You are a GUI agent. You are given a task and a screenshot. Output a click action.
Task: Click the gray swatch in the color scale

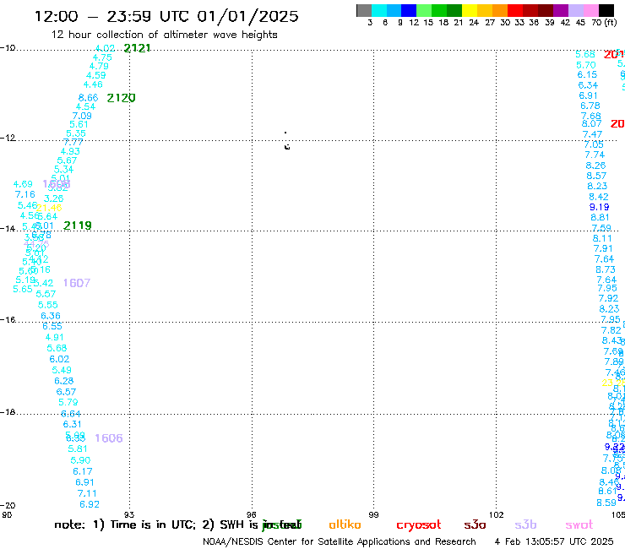(x=364, y=10)
